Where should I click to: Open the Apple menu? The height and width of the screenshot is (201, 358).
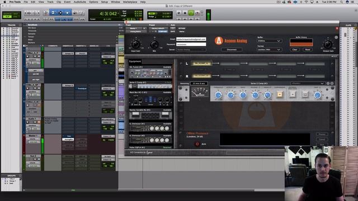(x=4, y=2)
